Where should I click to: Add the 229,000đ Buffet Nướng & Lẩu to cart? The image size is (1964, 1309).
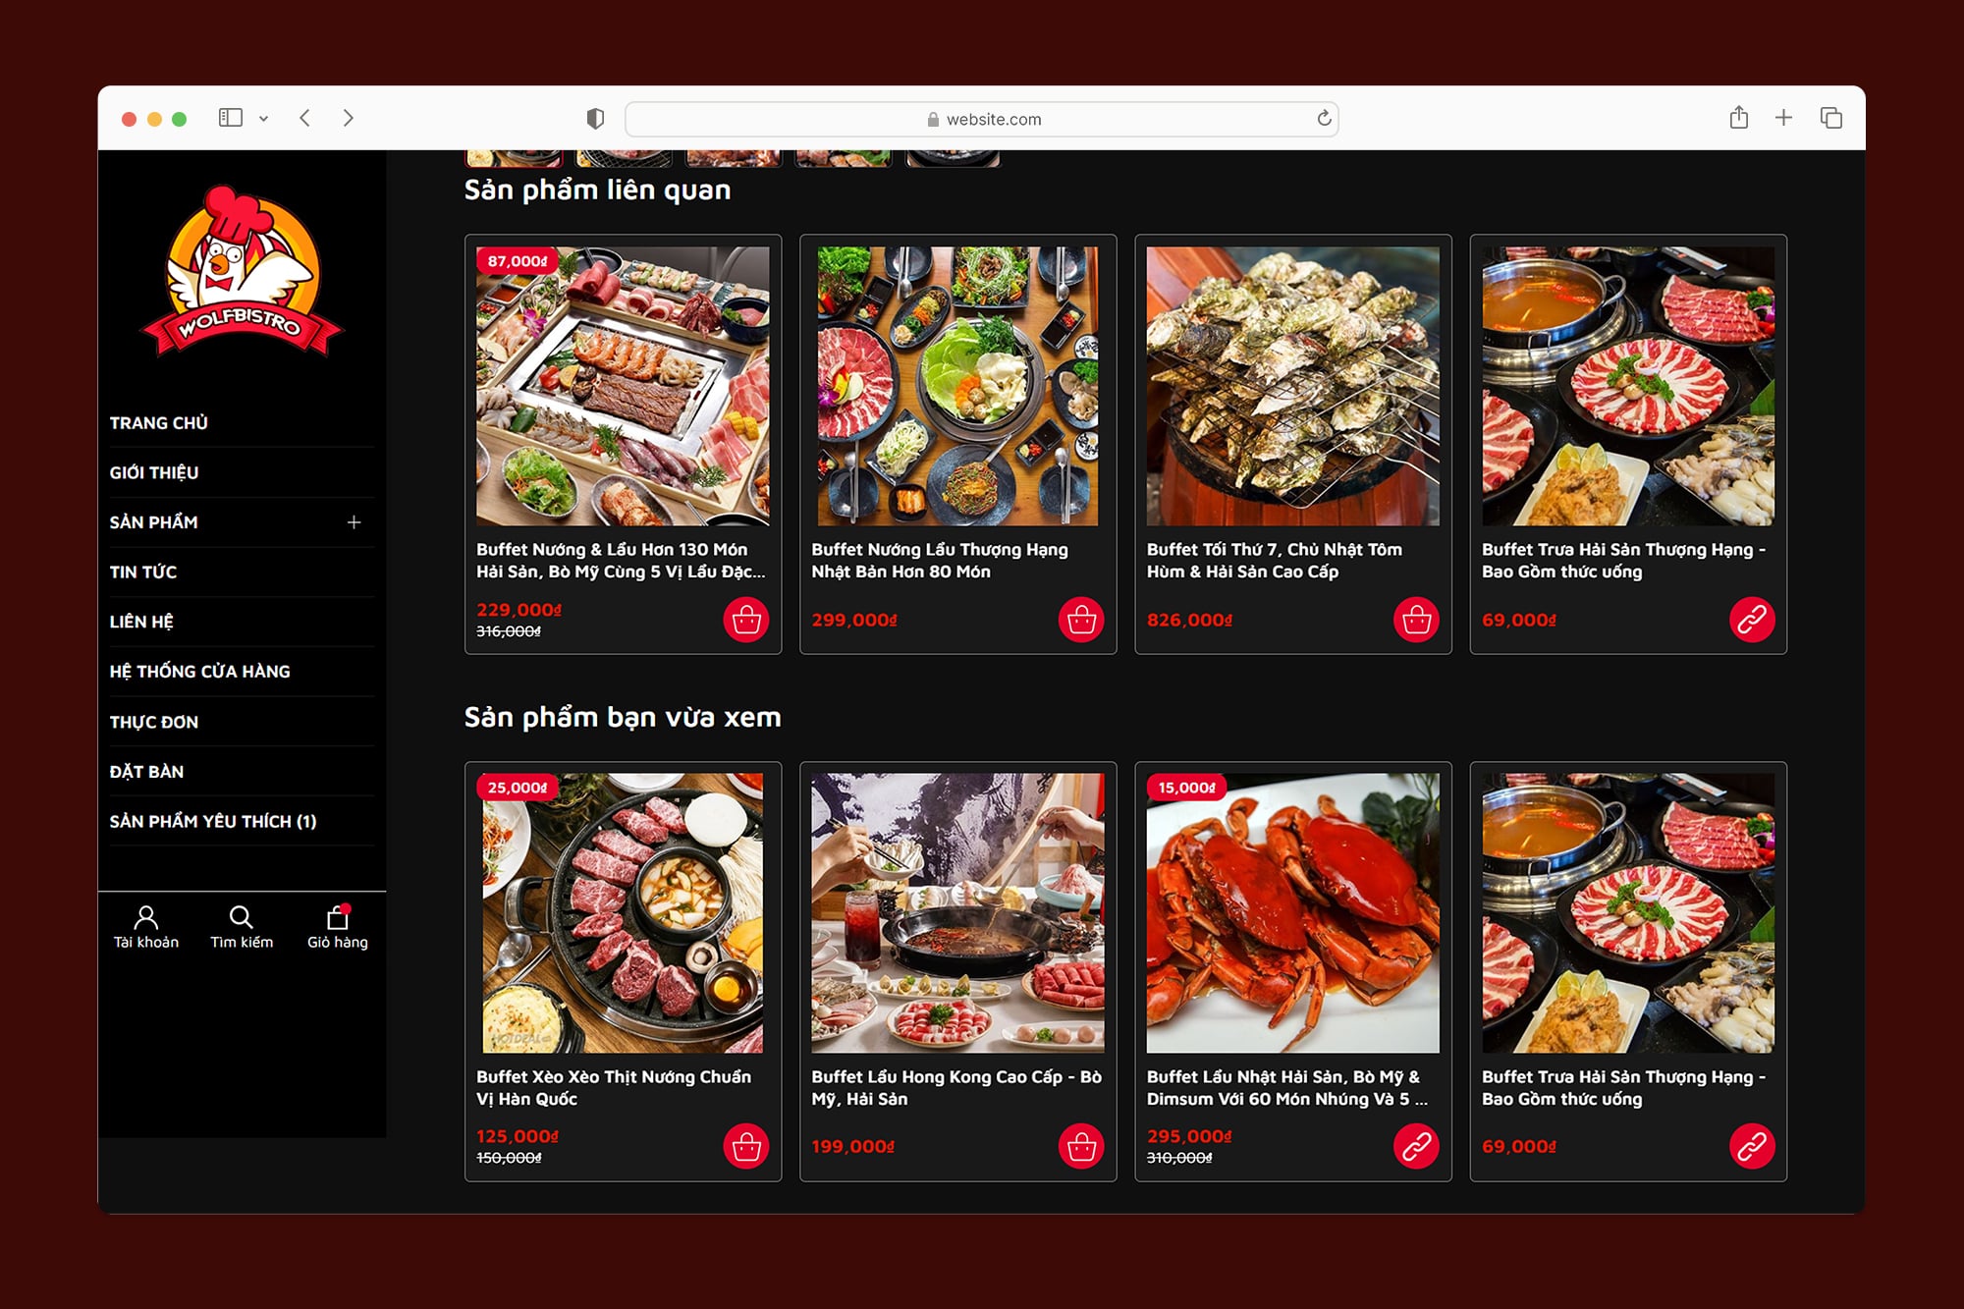pyautogui.click(x=745, y=620)
